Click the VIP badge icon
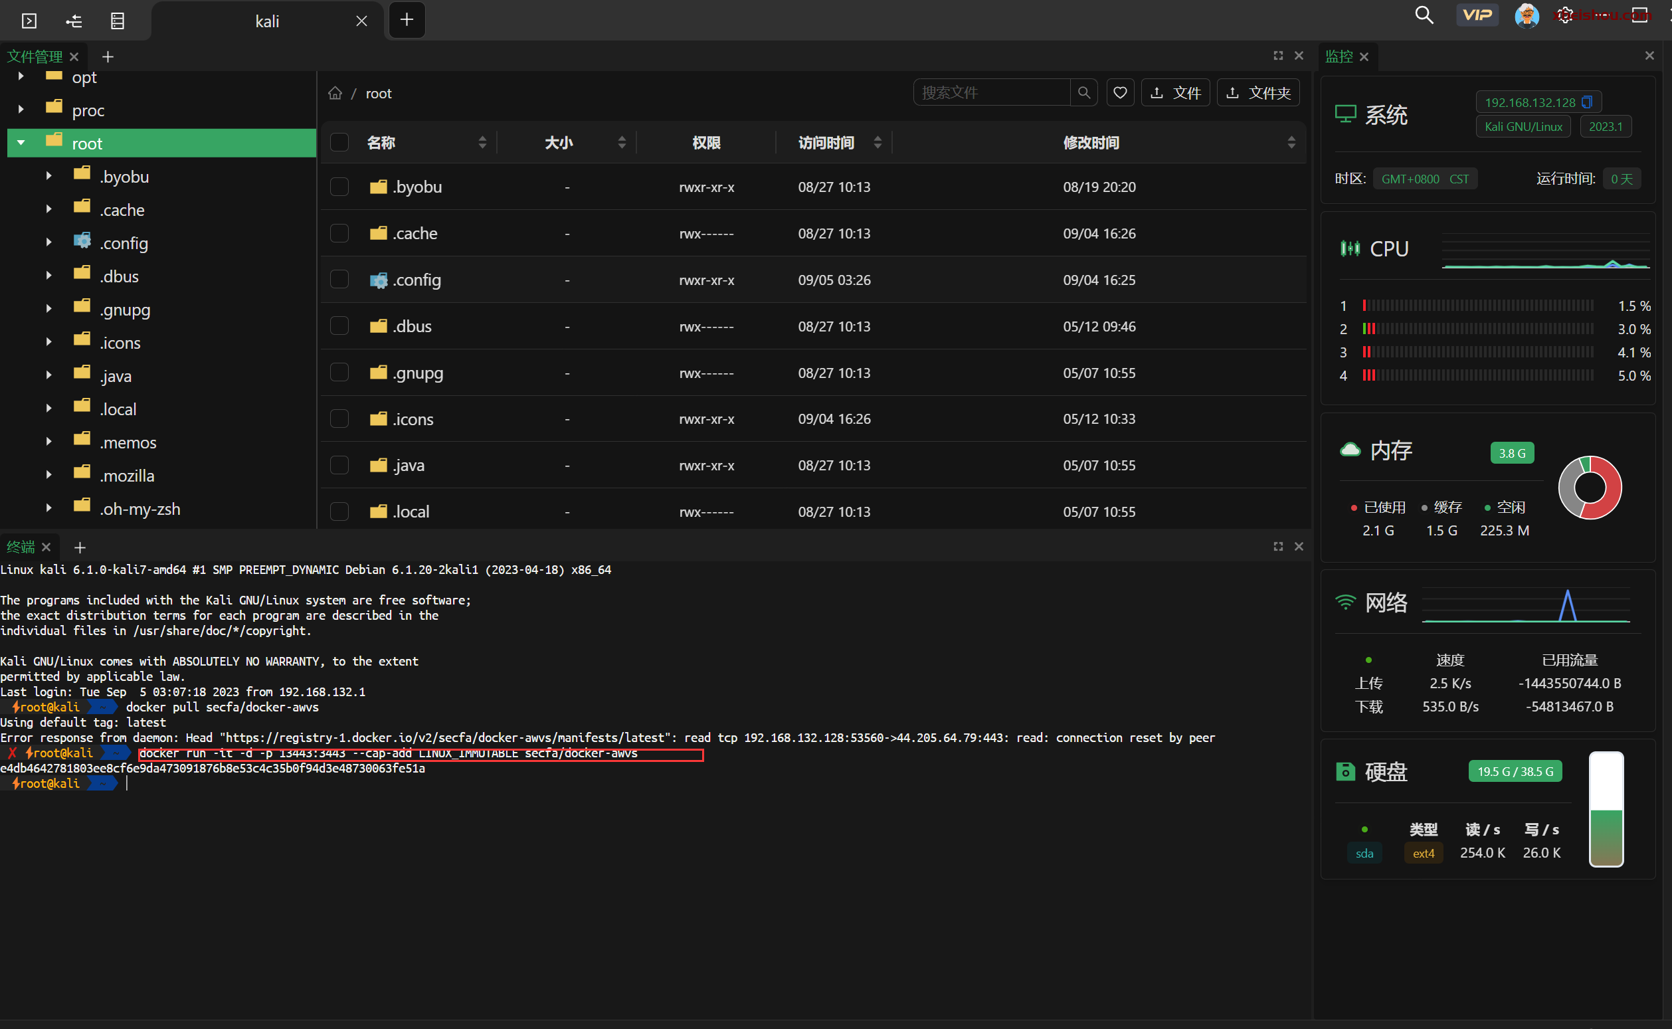The height and width of the screenshot is (1029, 1672). (x=1477, y=15)
